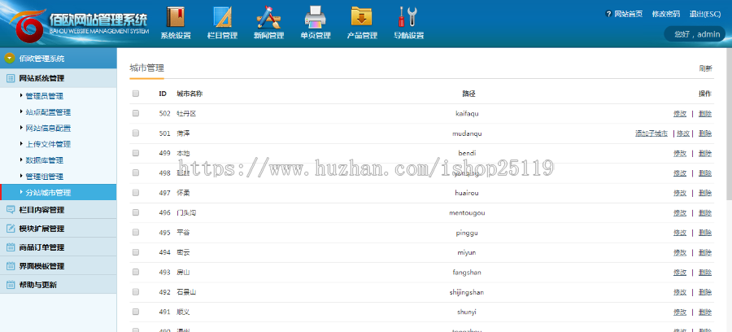This screenshot has height=332, width=732.
Task: Collapse the 网站系统管理 section
Action: coord(59,78)
